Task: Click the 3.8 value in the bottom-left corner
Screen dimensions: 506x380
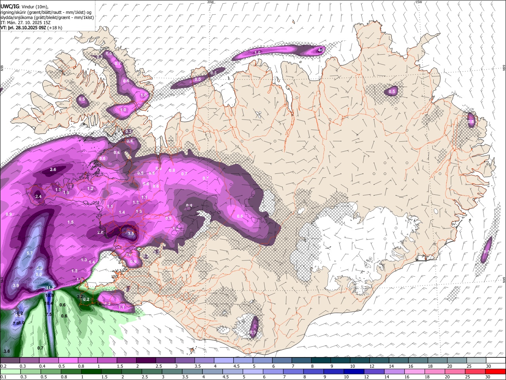Action: point(7,351)
